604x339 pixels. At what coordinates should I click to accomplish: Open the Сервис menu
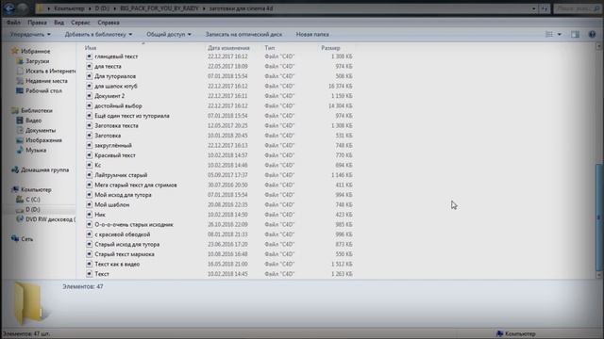click(80, 23)
